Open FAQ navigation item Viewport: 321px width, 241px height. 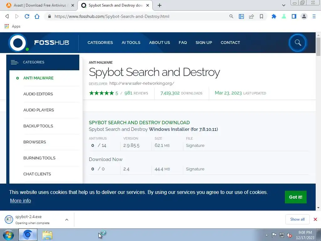pyautogui.click(x=183, y=42)
